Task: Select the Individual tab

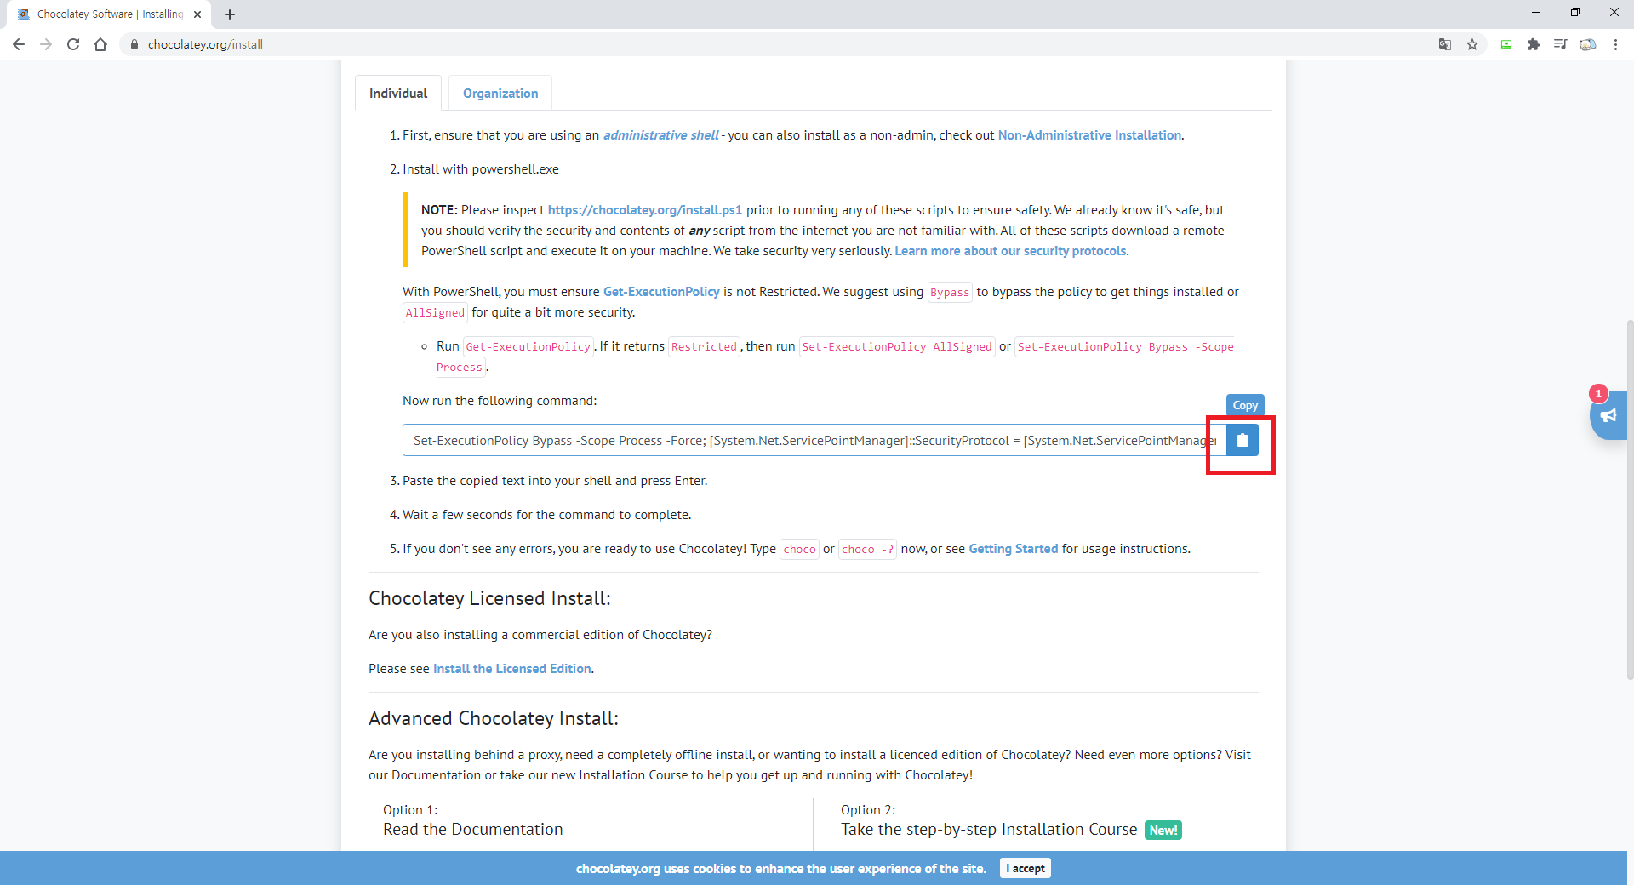Action: click(398, 93)
